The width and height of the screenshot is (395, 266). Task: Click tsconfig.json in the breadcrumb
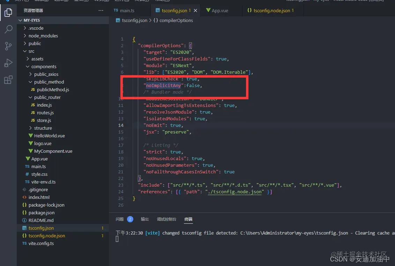click(x=134, y=20)
